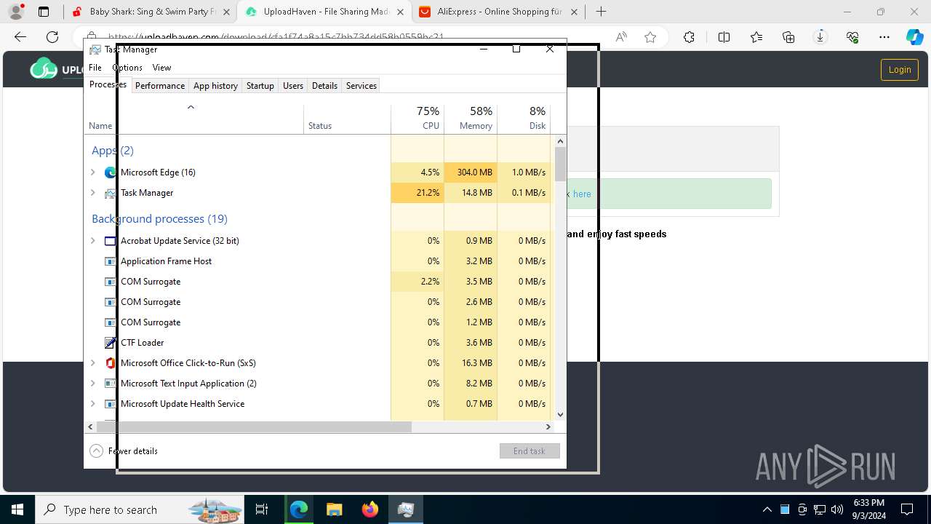Open Edge Settings and more menu

click(x=884, y=37)
